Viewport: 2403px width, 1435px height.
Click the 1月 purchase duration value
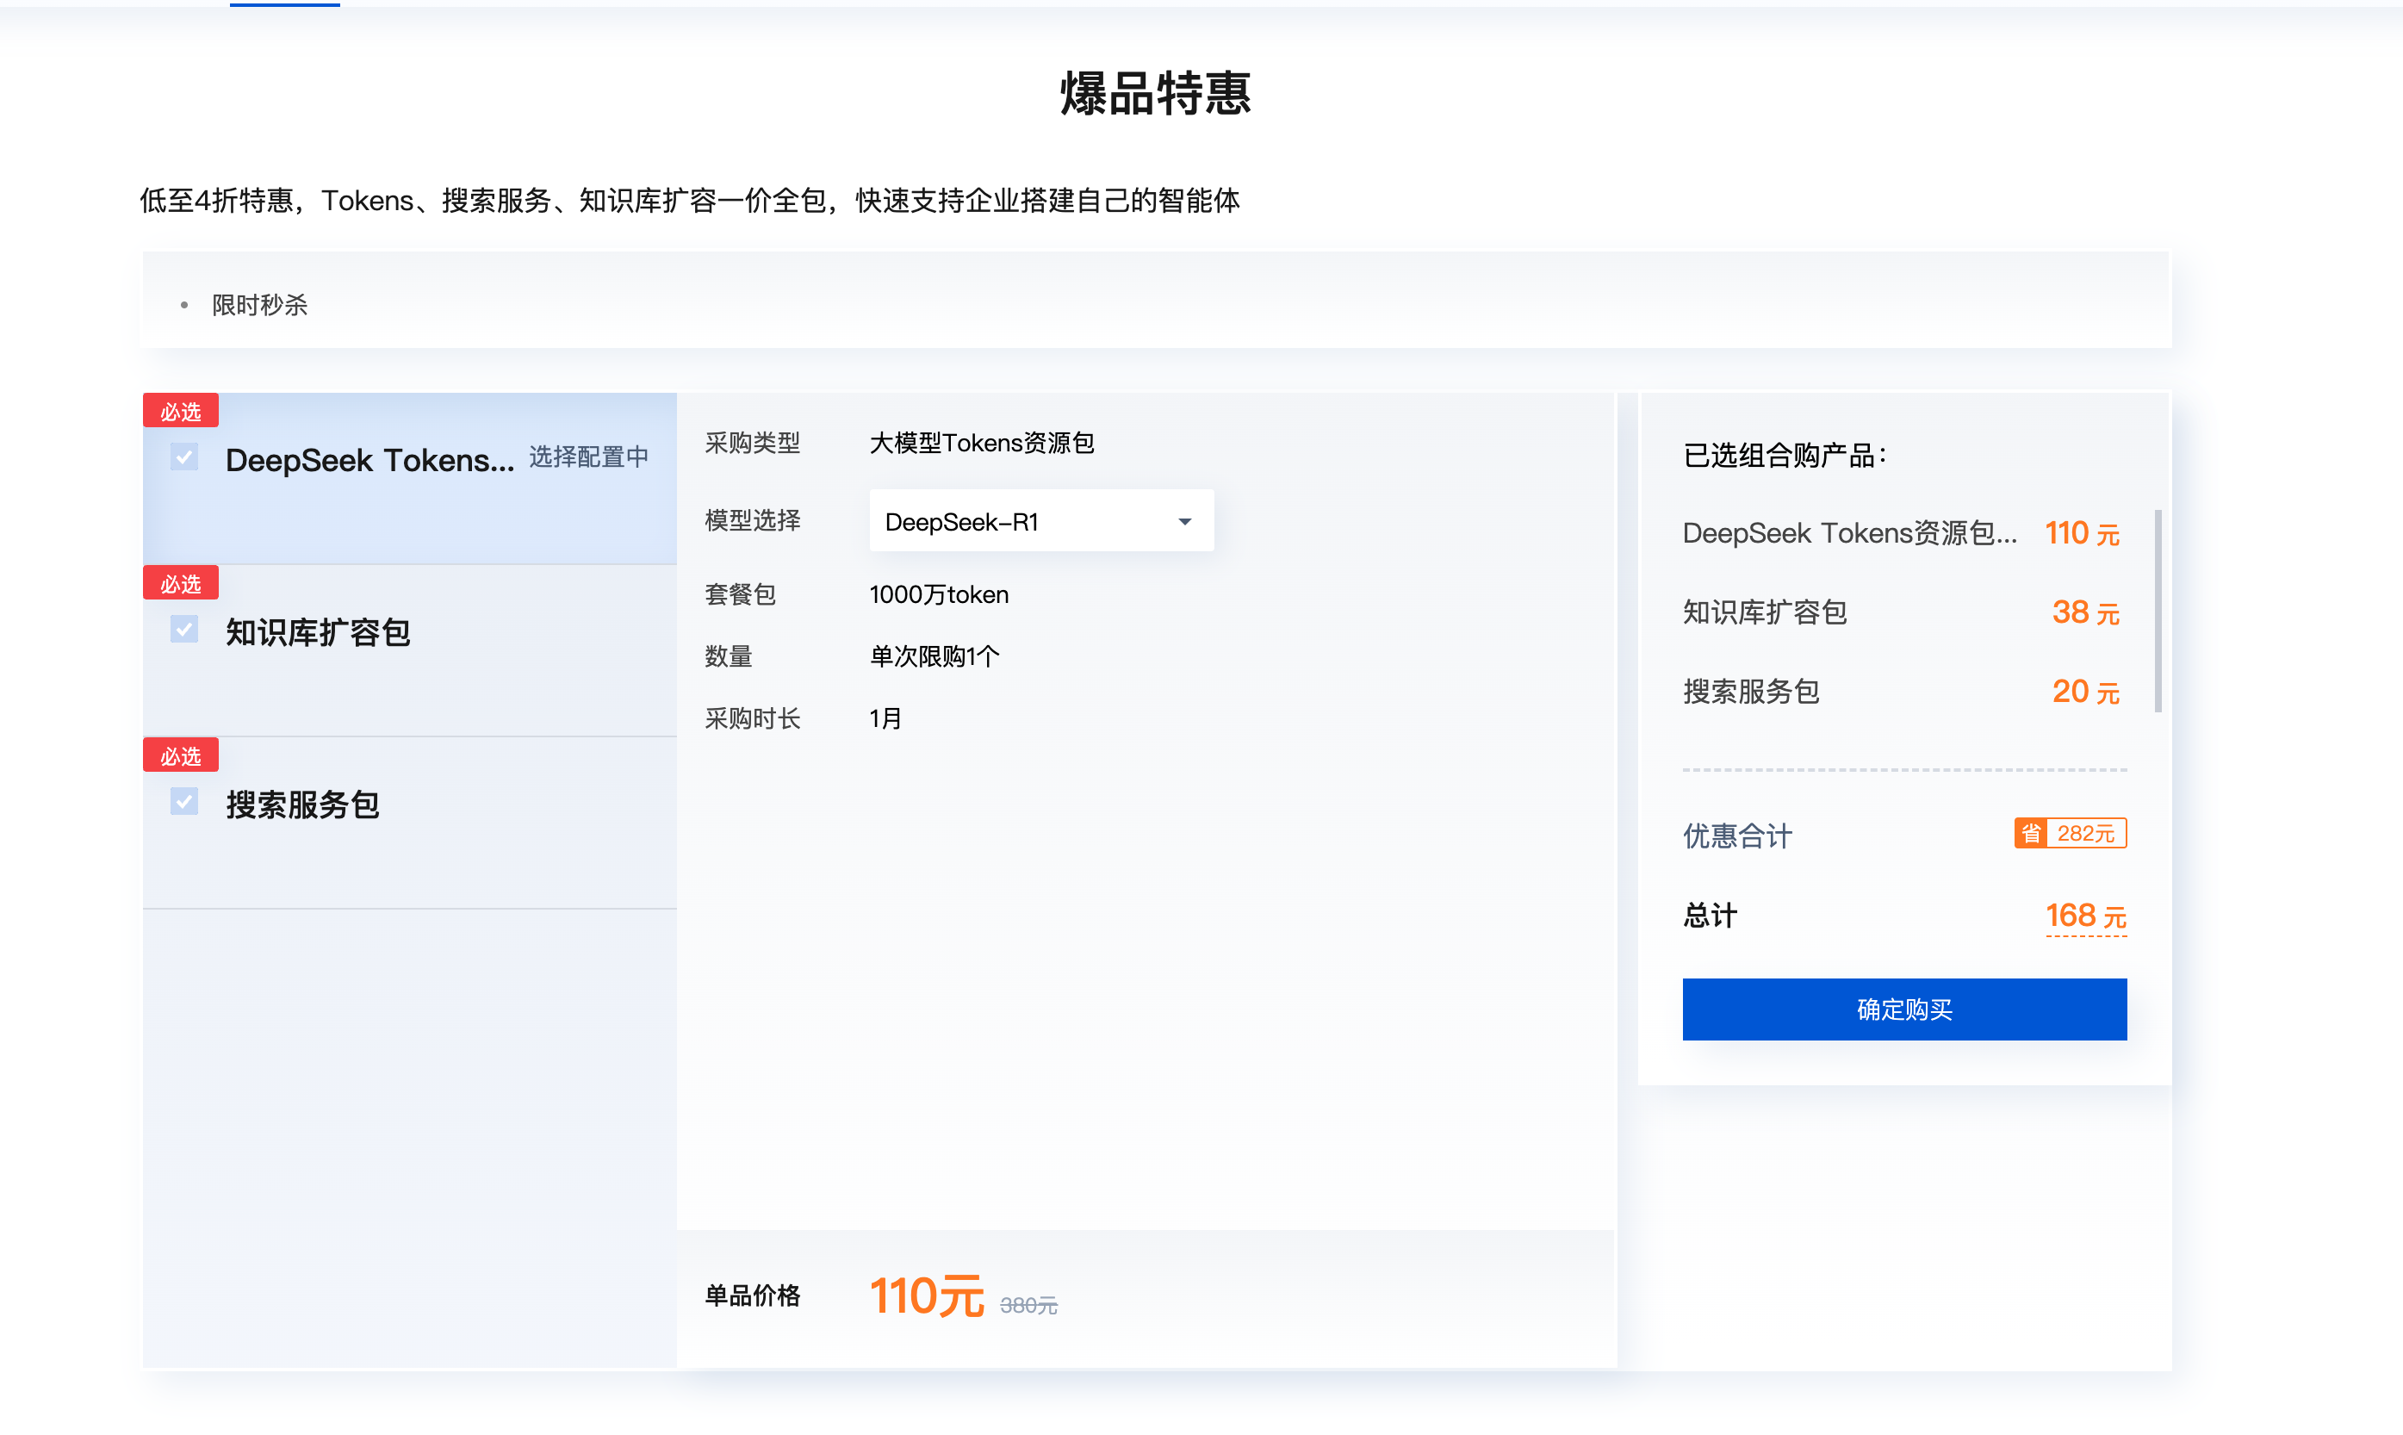click(x=885, y=718)
